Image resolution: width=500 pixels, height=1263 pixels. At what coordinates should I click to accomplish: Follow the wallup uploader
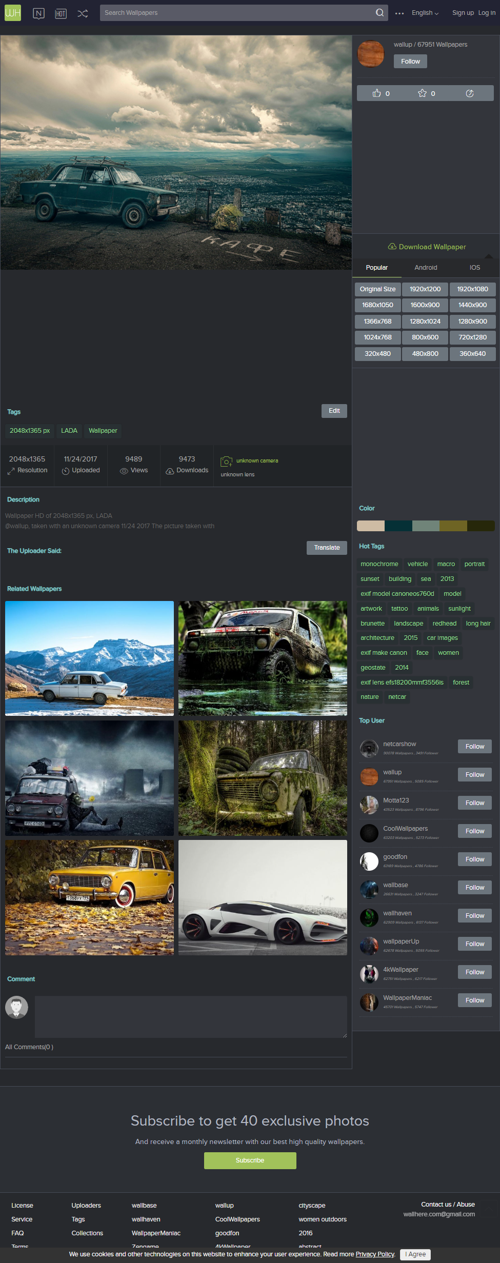point(410,62)
